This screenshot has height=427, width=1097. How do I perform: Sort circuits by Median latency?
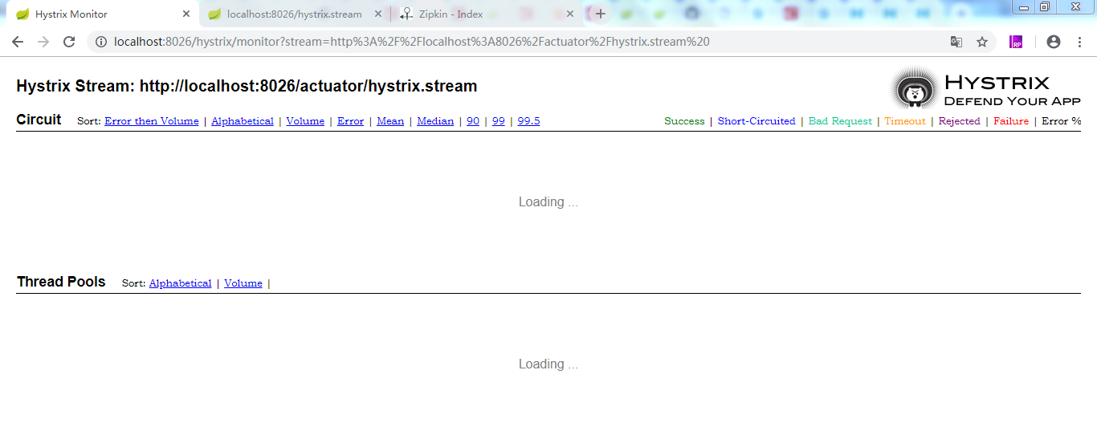click(x=435, y=121)
